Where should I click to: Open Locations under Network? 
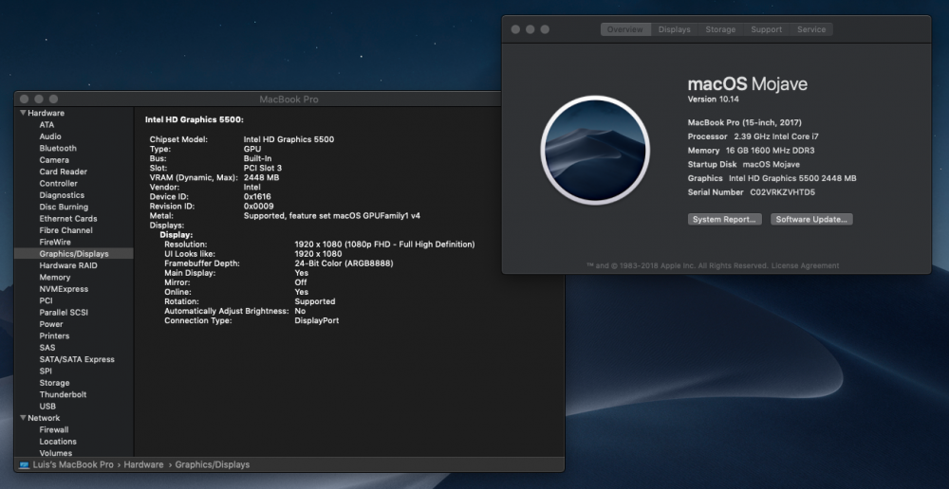tap(58, 442)
